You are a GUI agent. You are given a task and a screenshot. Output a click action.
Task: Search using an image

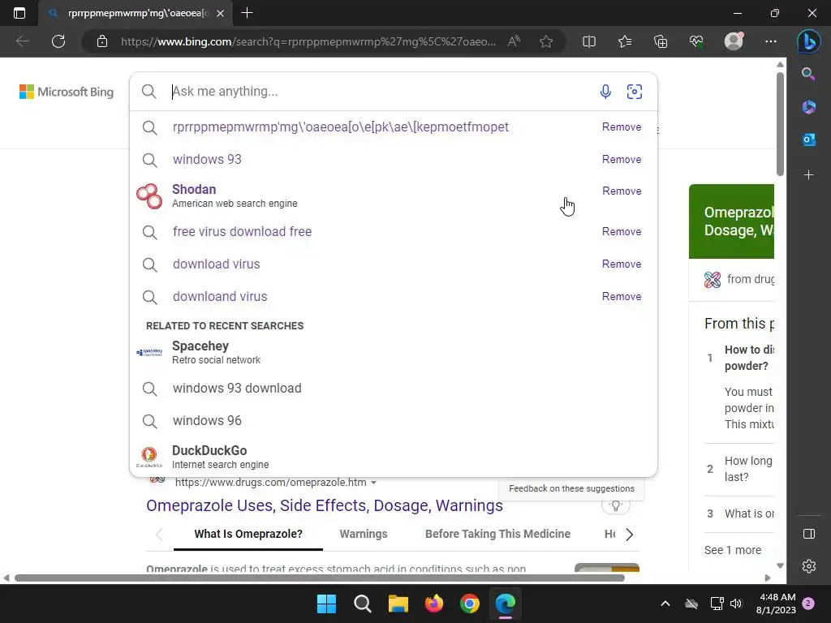[635, 92]
